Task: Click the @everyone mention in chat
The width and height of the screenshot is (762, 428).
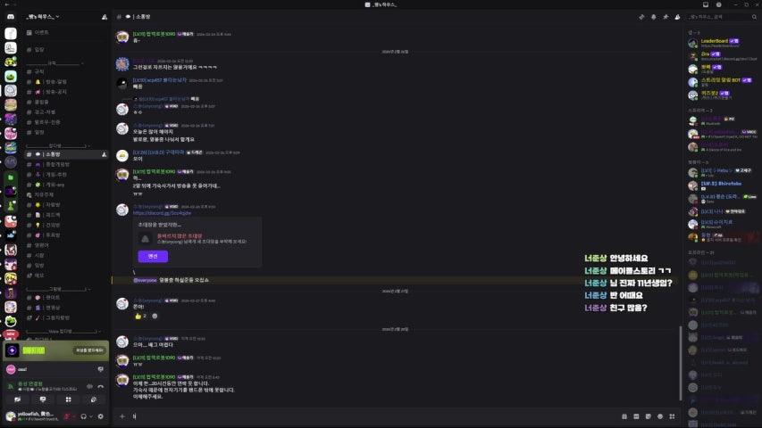Action: pos(145,280)
